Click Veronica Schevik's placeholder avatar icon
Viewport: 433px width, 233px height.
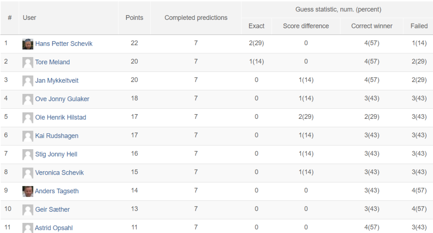[27, 173]
